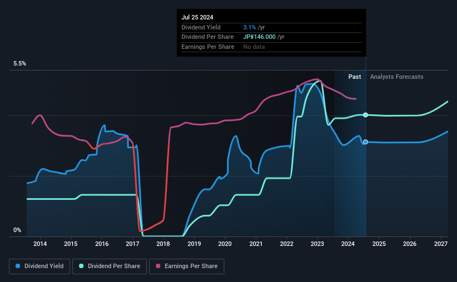Viewport: 457px width, 282px height.
Task: Toggle the Dividend Per Share legend button
Action: (x=110, y=266)
